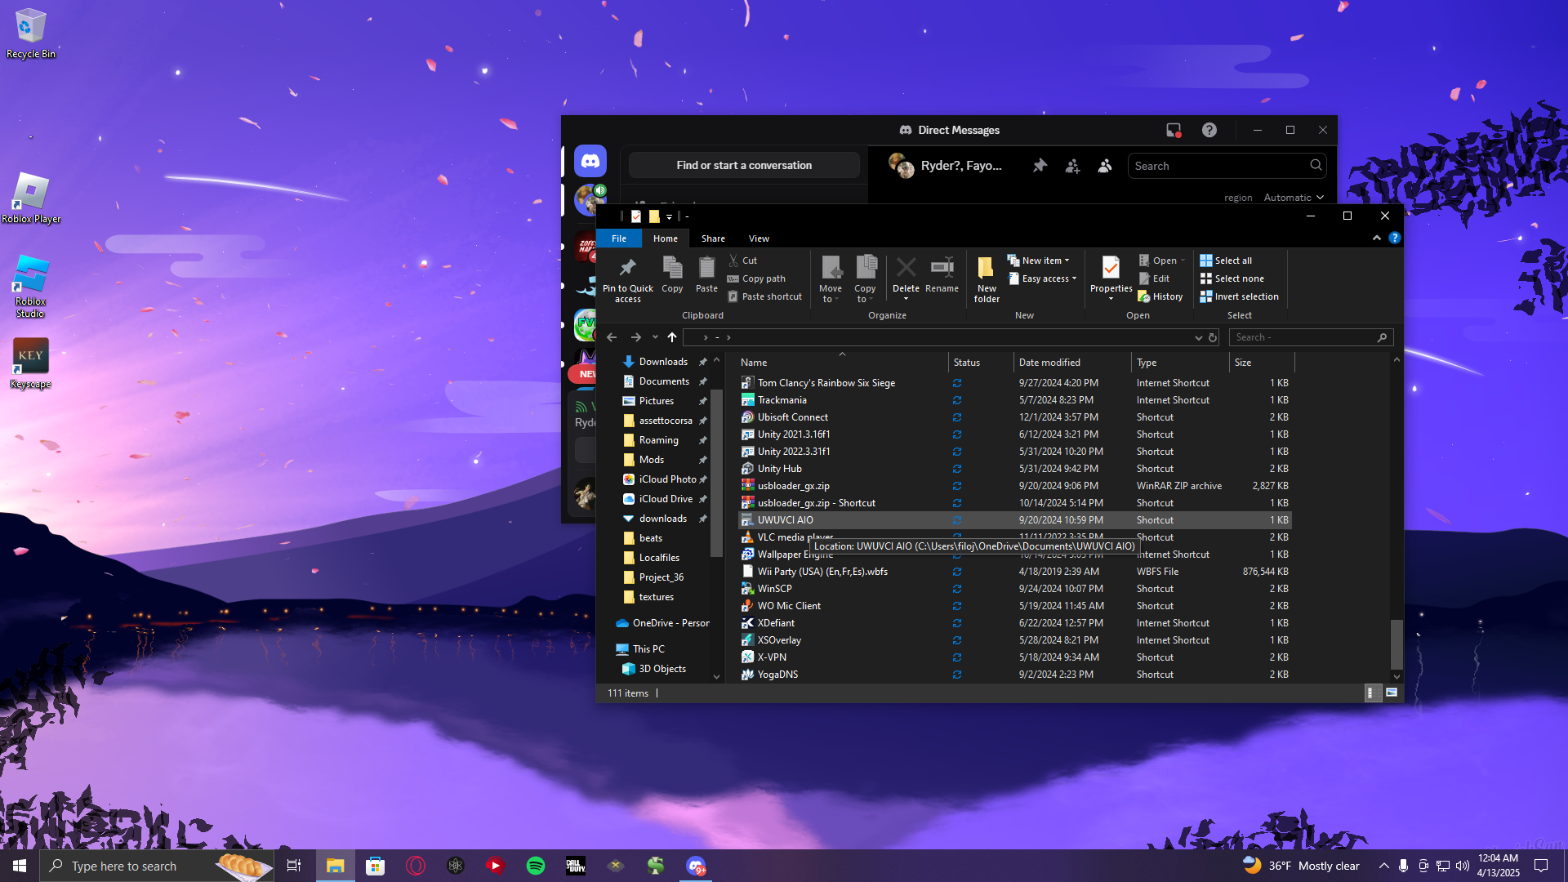Image resolution: width=1568 pixels, height=882 pixels.
Task: Click Find or start a conversation
Action: coord(744,165)
